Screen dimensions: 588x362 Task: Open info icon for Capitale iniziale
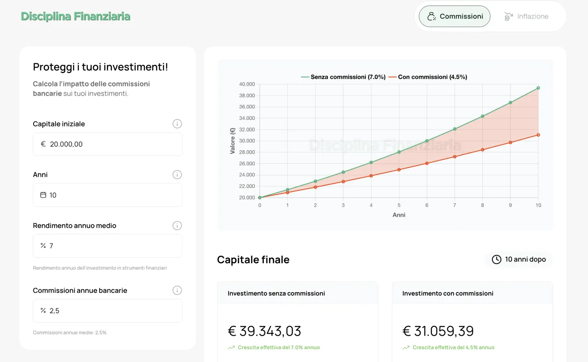pos(177,124)
